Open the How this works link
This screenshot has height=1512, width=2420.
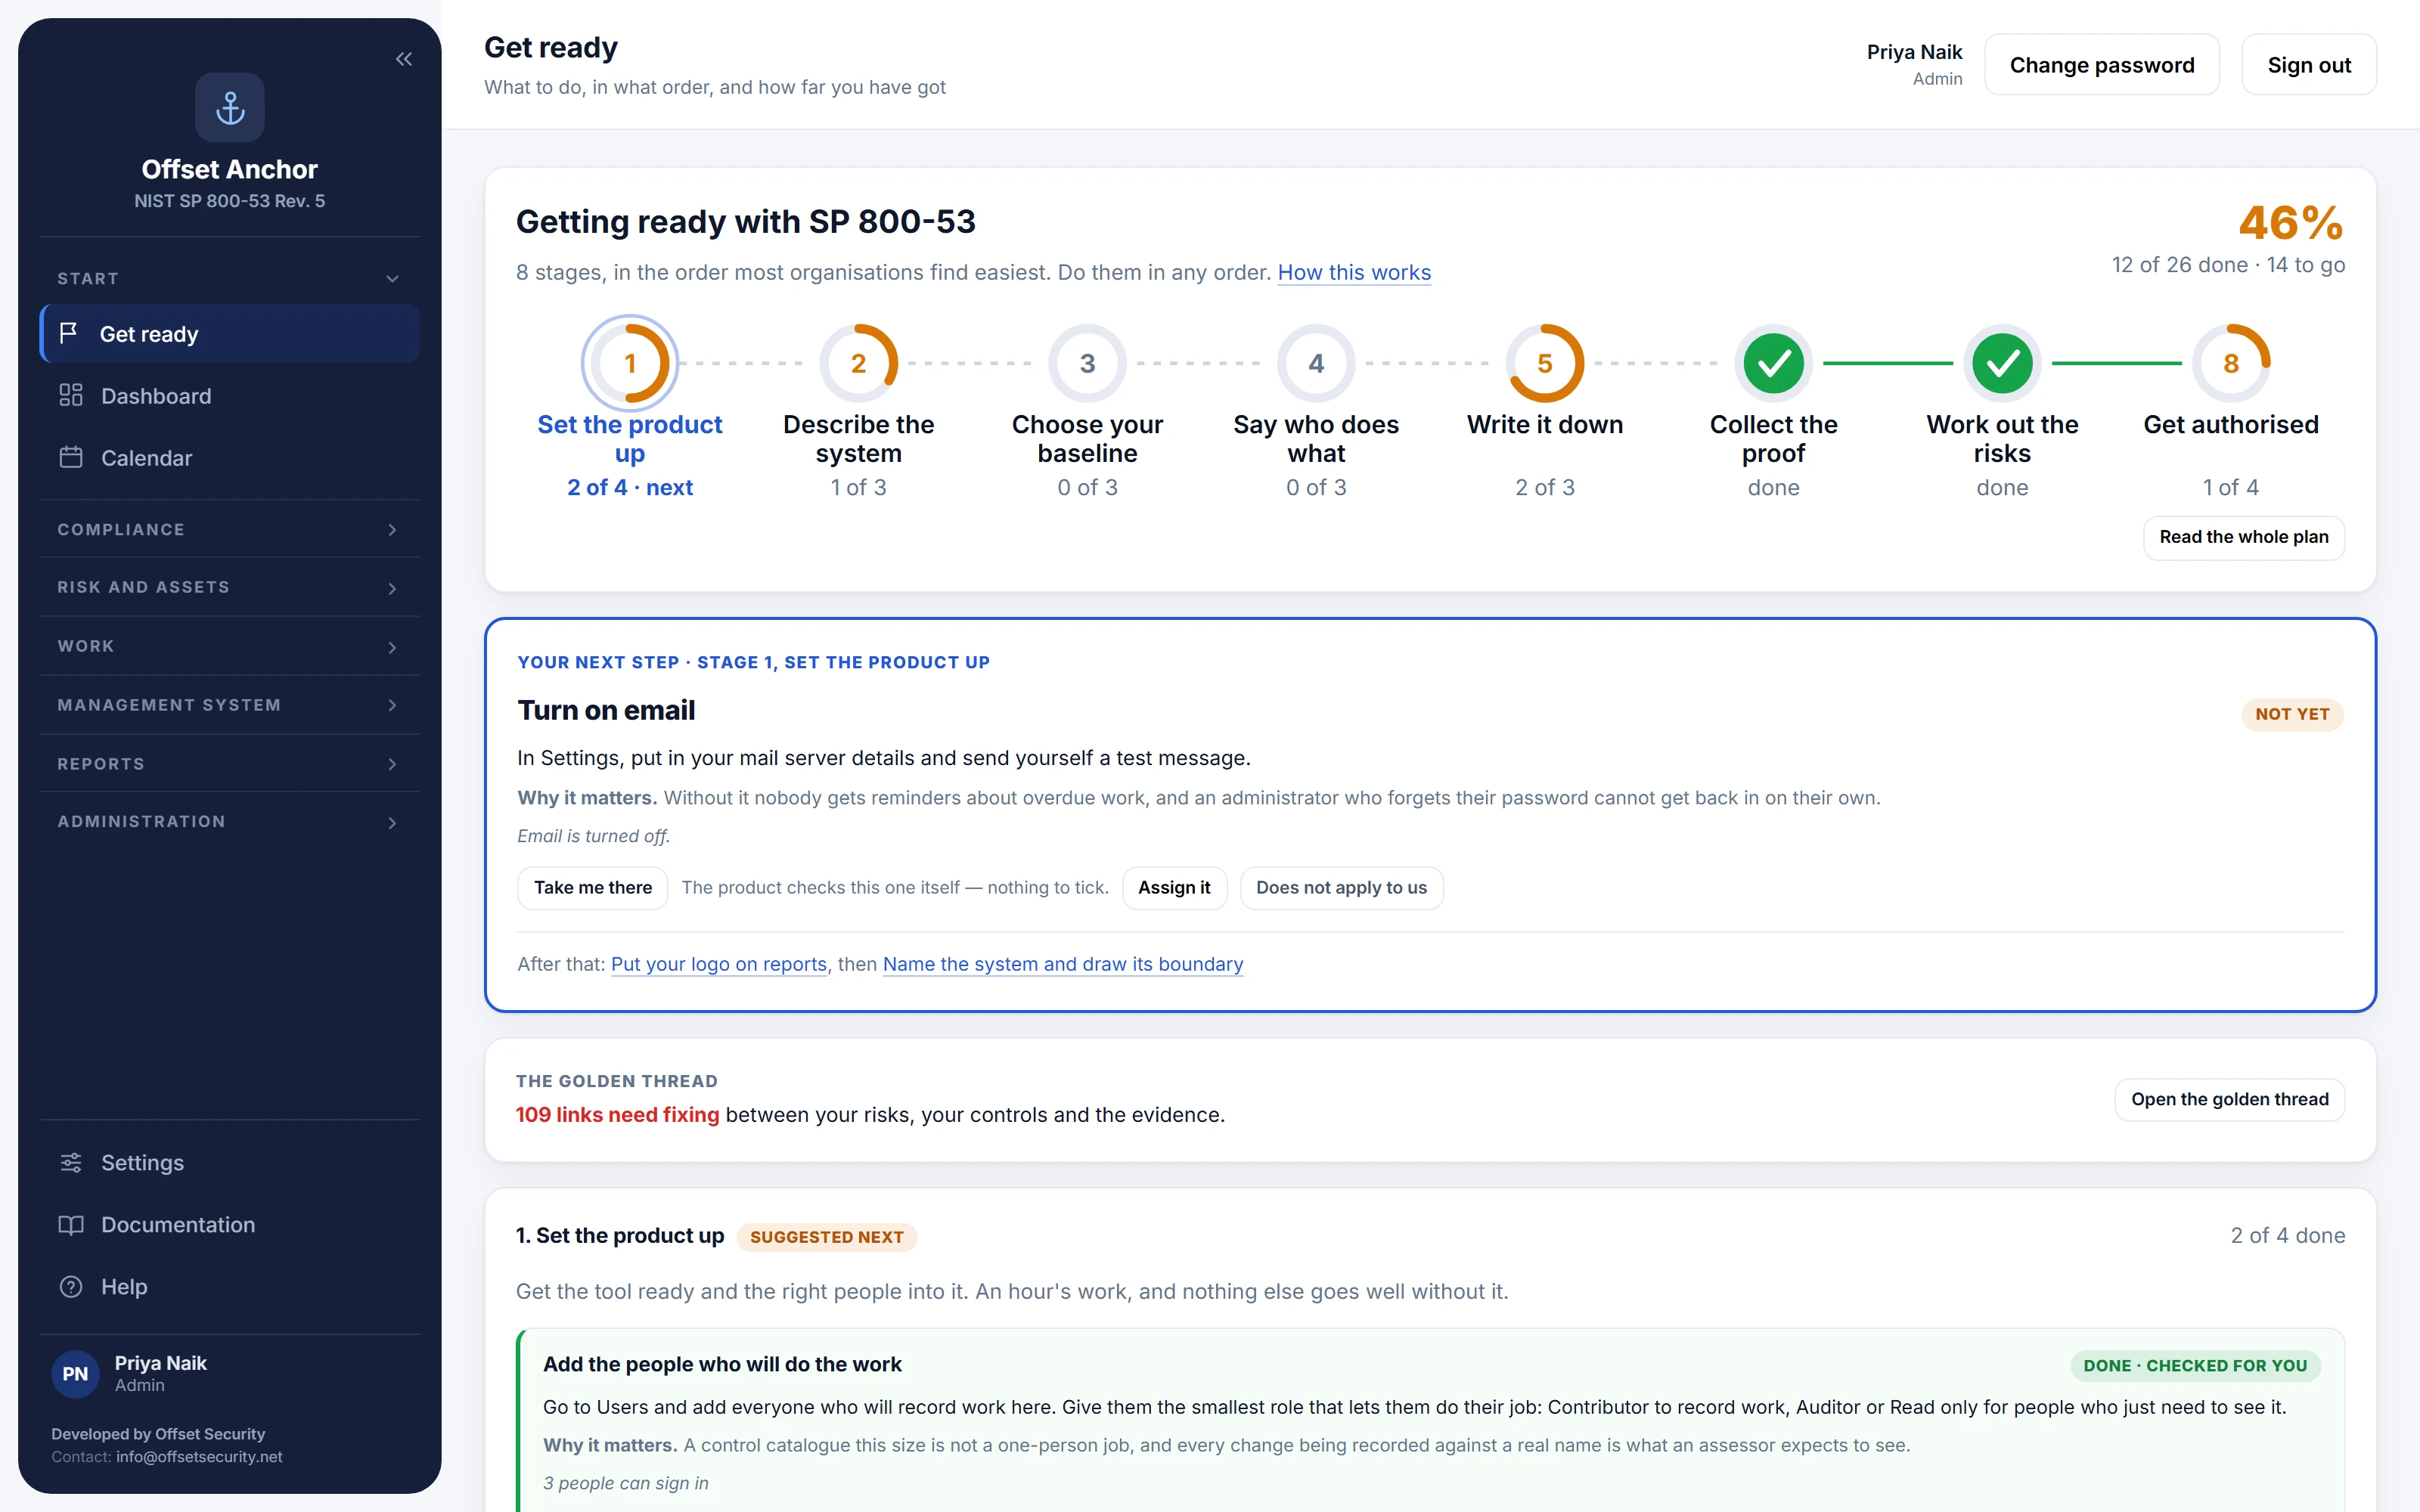1354,272
